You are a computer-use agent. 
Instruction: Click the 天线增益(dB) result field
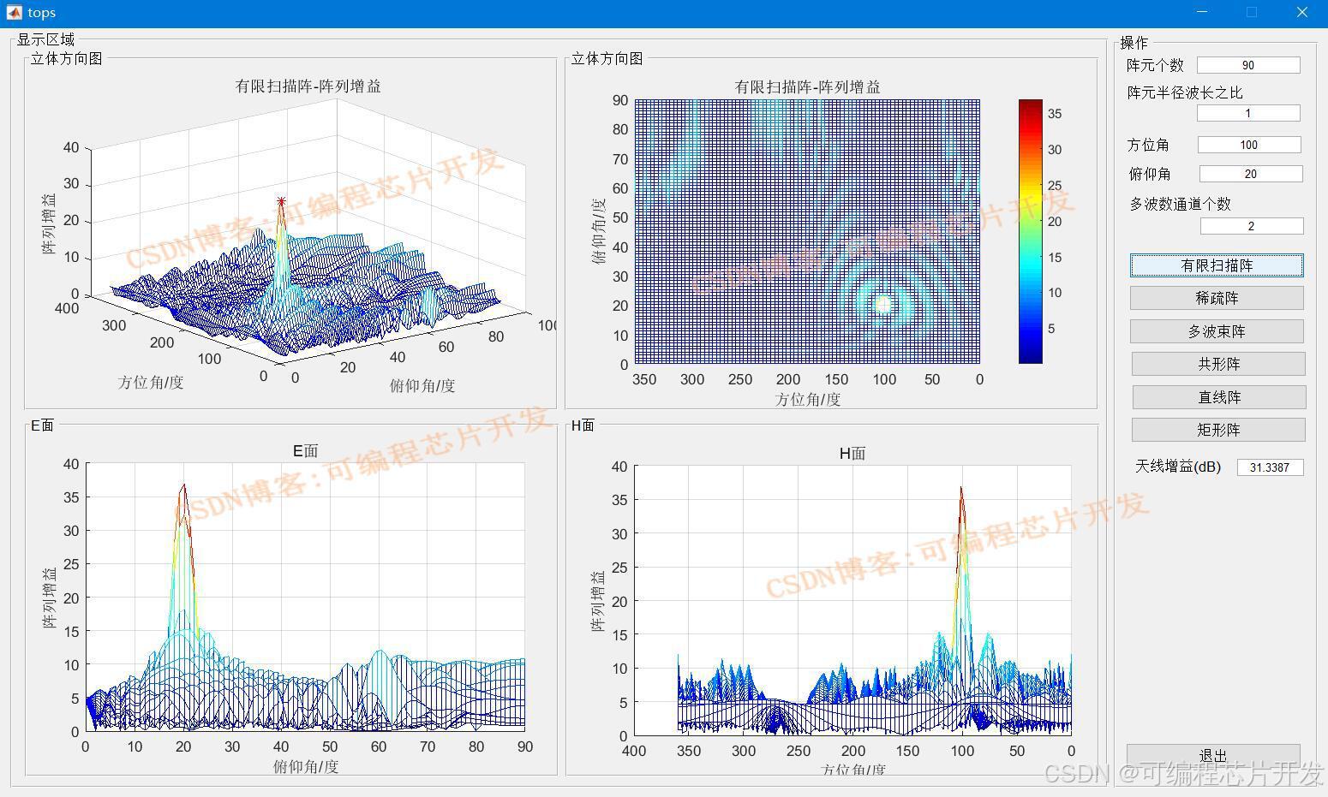click(x=1270, y=467)
